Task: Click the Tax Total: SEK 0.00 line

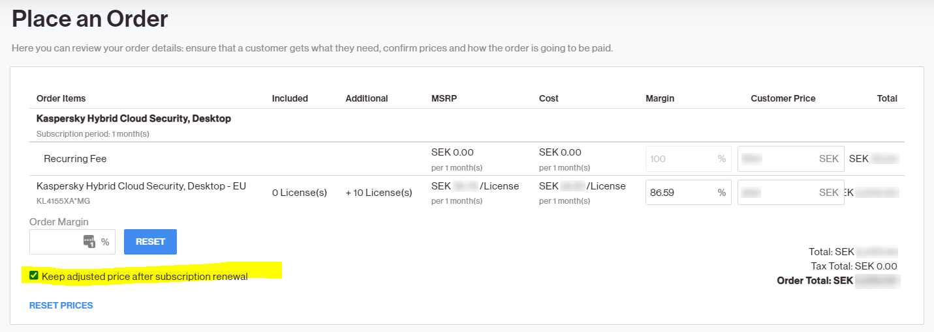Action: click(x=854, y=266)
